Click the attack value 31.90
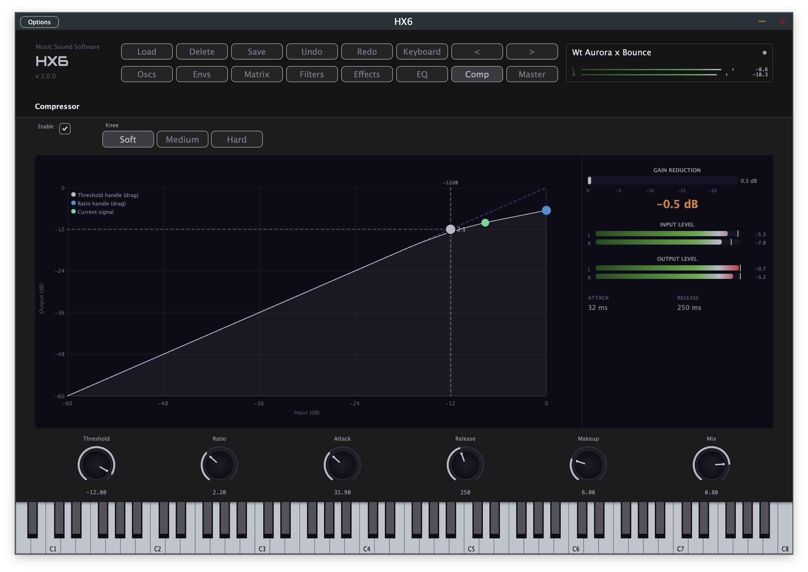The height and width of the screenshot is (572, 808). [x=342, y=492]
